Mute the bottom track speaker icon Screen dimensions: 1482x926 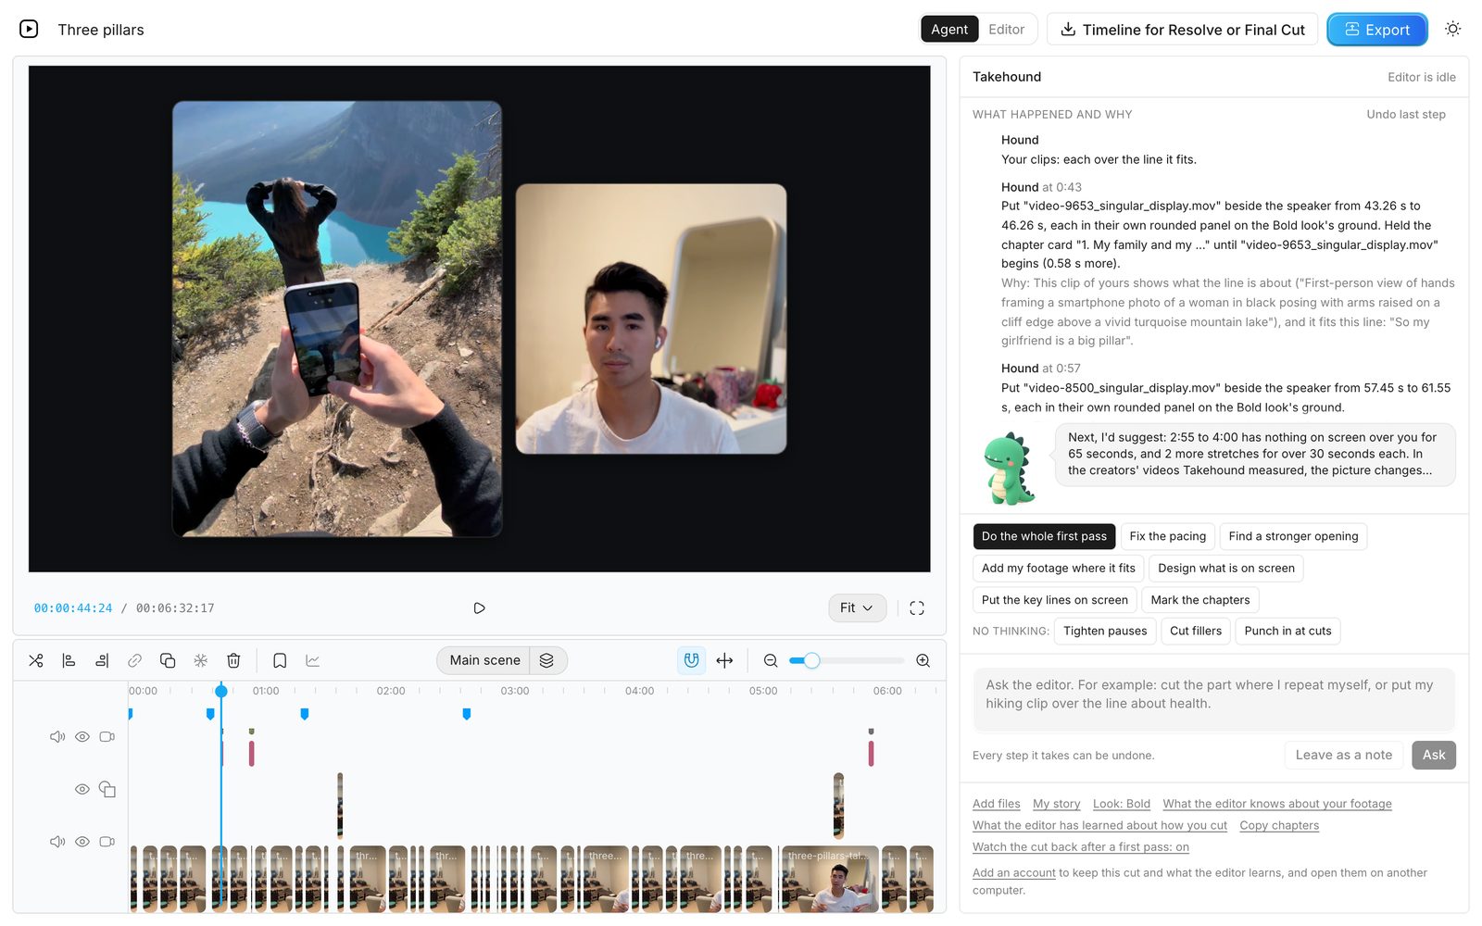pos(57,842)
